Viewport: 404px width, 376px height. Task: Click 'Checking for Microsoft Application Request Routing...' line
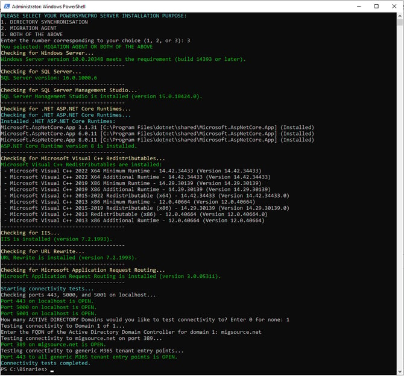pyautogui.click(x=83, y=269)
